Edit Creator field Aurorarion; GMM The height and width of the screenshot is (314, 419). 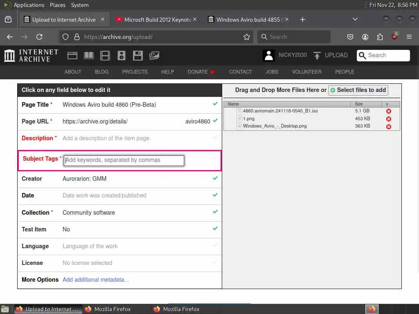pyautogui.click(x=120, y=179)
